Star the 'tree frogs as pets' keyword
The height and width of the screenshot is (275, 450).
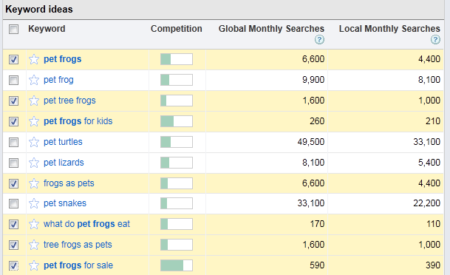(x=34, y=245)
